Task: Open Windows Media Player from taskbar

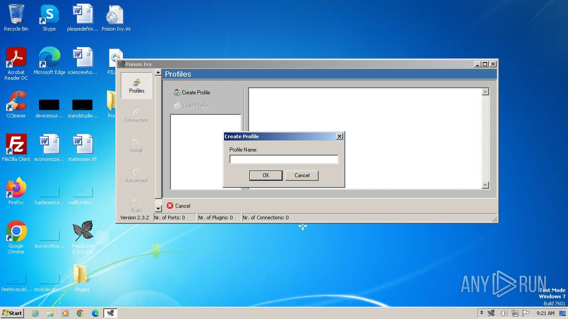Action: click(65, 313)
